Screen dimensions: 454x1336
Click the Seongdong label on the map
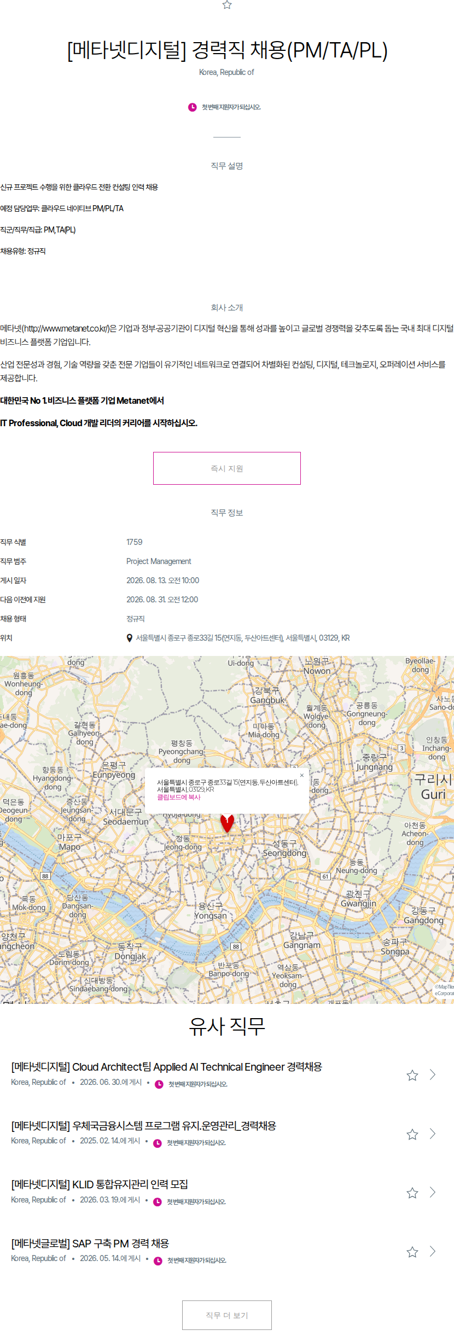(285, 849)
